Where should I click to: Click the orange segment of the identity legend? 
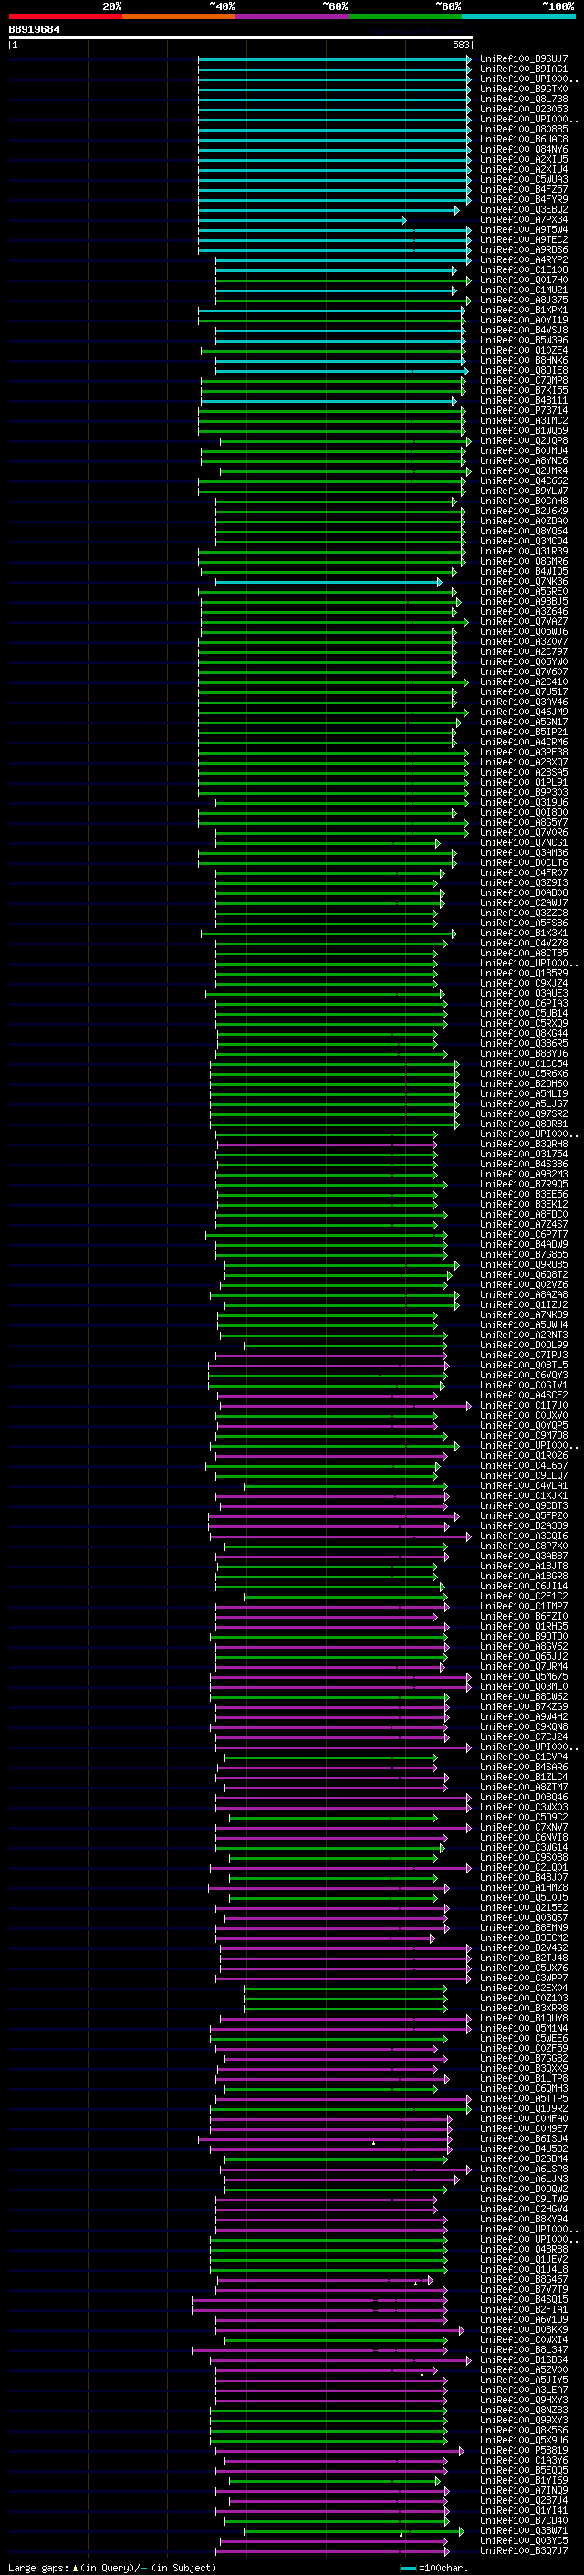(x=178, y=16)
